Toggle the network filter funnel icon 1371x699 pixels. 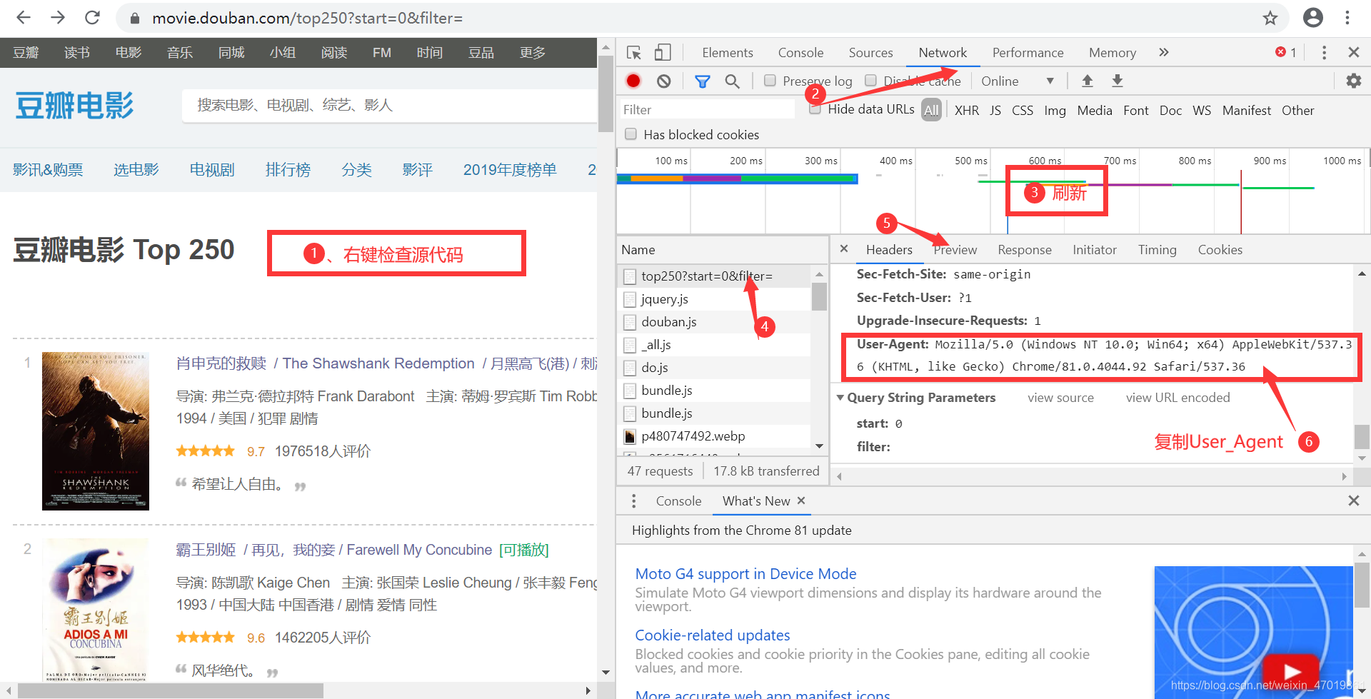click(702, 81)
